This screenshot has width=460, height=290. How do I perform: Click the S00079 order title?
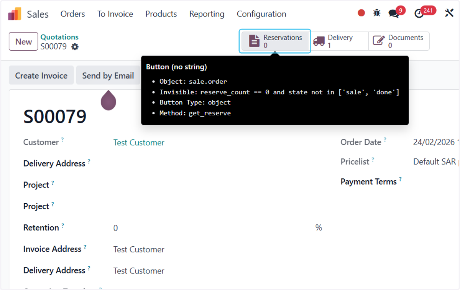pos(55,116)
